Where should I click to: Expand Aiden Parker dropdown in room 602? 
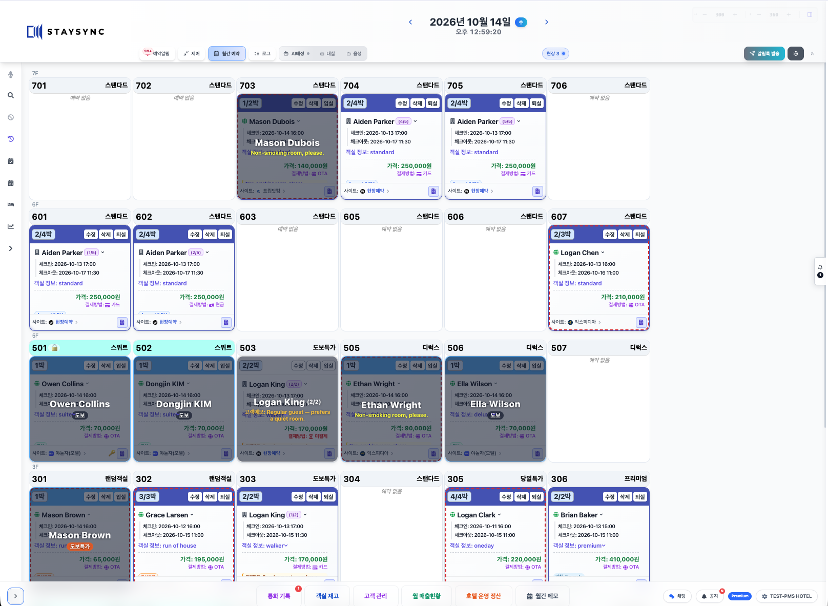pyautogui.click(x=208, y=253)
